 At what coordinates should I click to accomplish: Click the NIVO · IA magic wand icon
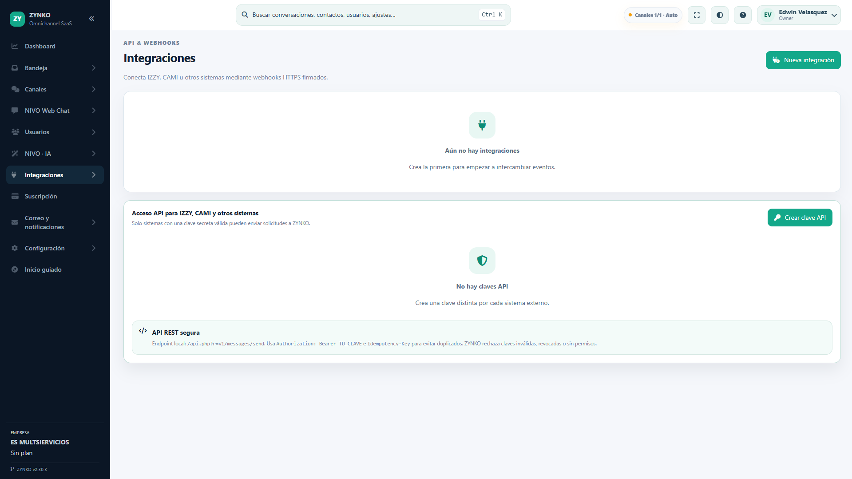click(x=15, y=154)
